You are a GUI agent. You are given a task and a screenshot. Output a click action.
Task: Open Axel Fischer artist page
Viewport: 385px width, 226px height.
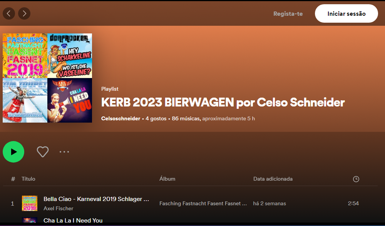[x=59, y=208]
